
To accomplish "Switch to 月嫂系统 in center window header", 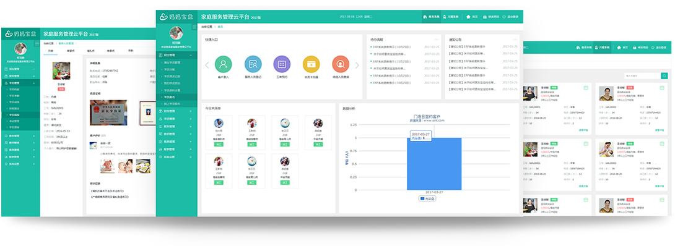I will [x=451, y=17].
